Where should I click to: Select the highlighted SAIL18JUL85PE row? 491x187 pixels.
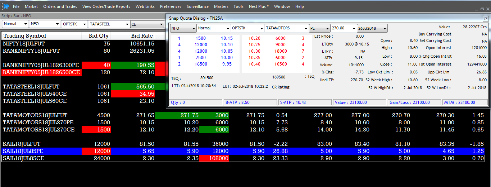(x=243, y=151)
